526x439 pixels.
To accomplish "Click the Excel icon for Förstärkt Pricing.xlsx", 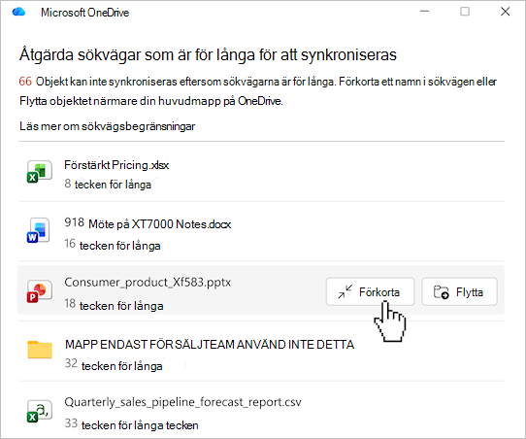I will click(39, 172).
